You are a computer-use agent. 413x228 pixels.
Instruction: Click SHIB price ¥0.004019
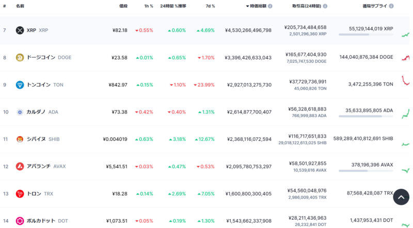[x=115, y=139]
